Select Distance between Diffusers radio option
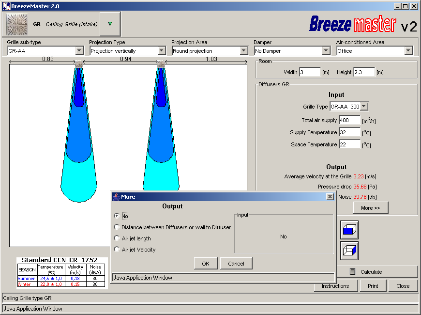Screen dimensions: 421x315 pos(117,227)
